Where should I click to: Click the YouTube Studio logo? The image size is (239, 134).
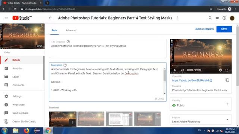click(x=22, y=18)
